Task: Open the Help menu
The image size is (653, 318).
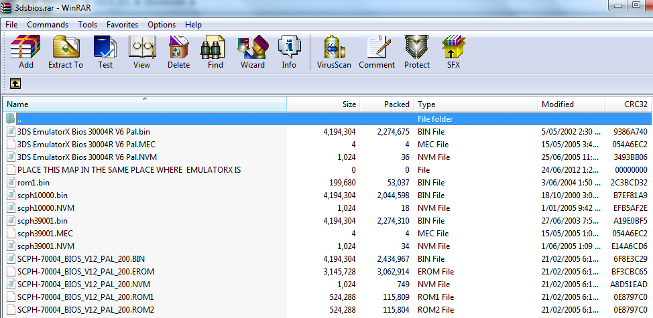Action: pyautogui.click(x=193, y=25)
